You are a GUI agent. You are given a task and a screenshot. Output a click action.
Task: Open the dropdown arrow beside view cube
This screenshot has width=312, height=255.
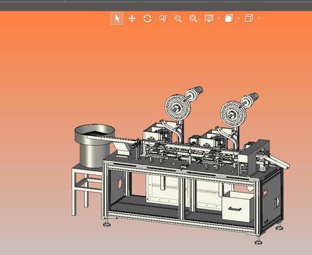[x=259, y=18]
